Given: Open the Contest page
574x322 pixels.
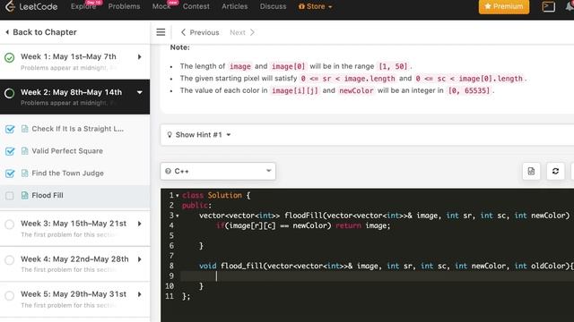Looking at the screenshot, I should (x=196, y=6).
